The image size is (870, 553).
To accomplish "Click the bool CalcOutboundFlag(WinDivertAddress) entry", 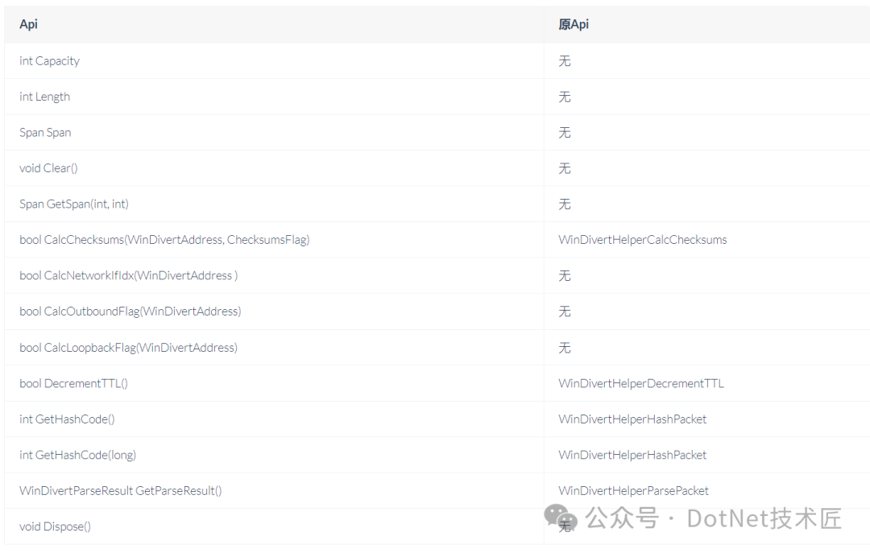I will pos(130,312).
